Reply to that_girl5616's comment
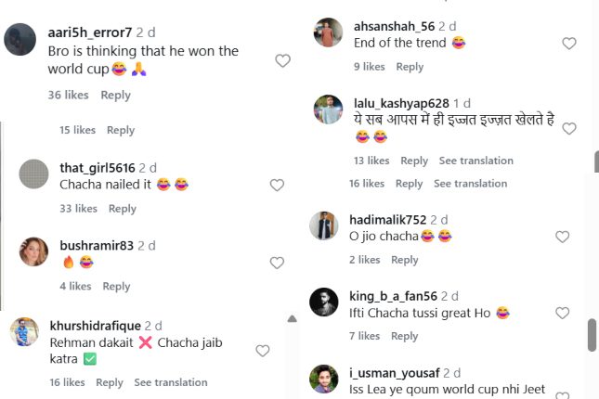 click(123, 209)
